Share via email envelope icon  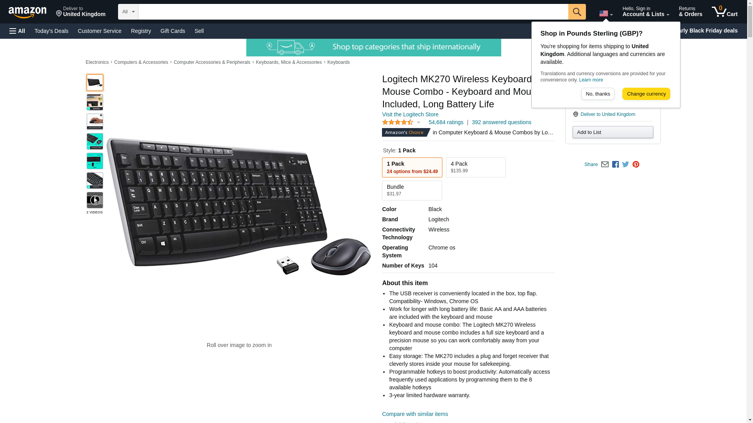[605, 164]
